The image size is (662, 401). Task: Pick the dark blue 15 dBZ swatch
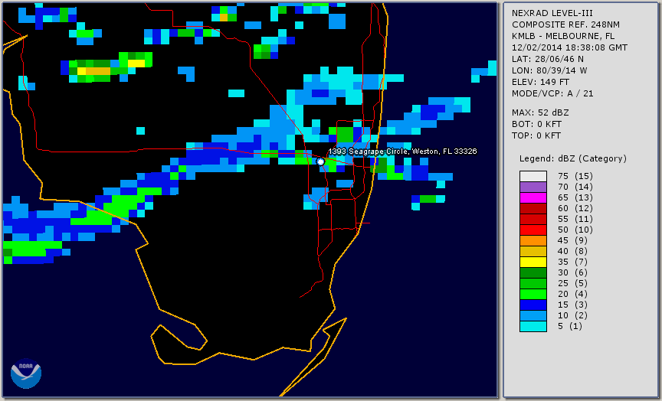(x=533, y=305)
